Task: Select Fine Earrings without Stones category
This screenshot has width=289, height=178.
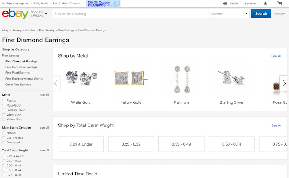Action: coord(24,79)
